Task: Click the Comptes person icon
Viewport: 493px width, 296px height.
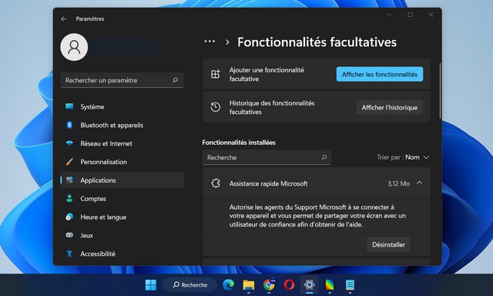Action: tap(69, 198)
